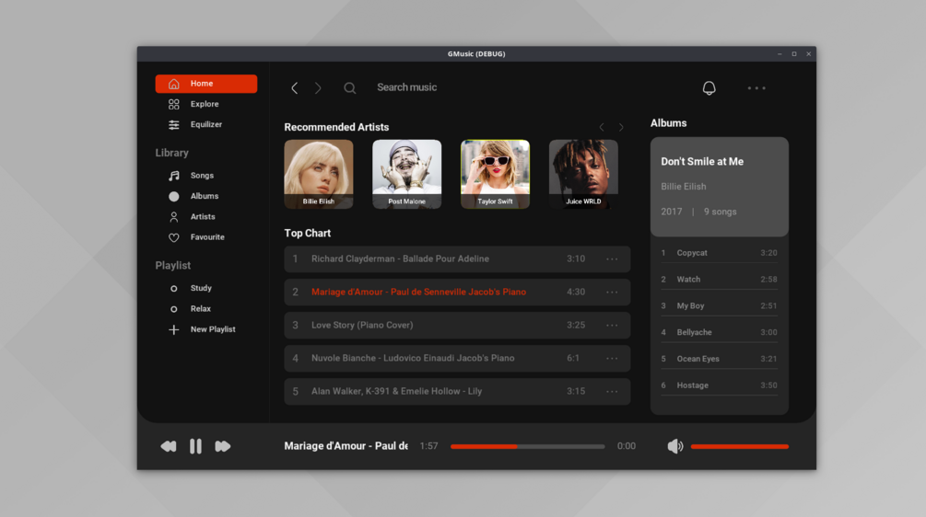Image resolution: width=926 pixels, height=517 pixels.
Task: Open the Relax playlist
Action: (200, 309)
